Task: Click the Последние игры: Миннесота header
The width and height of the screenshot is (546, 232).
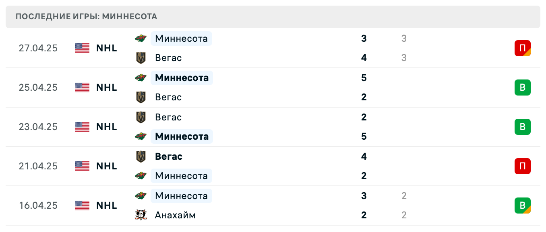Action: point(87,17)
